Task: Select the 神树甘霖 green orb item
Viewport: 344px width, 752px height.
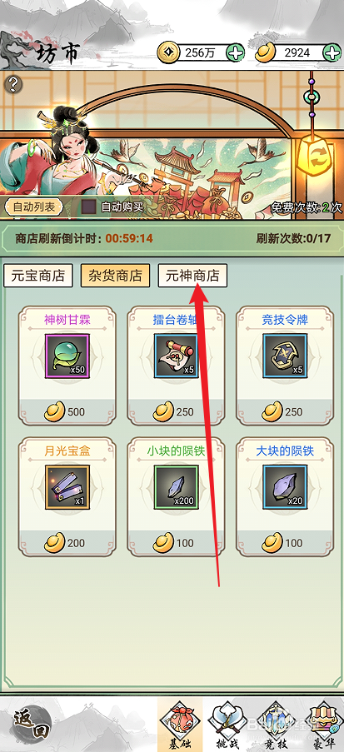Action: (67, 356)
